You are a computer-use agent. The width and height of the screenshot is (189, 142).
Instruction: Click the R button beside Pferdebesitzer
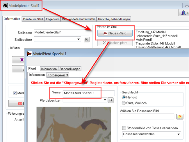click(x=111, y=100)
